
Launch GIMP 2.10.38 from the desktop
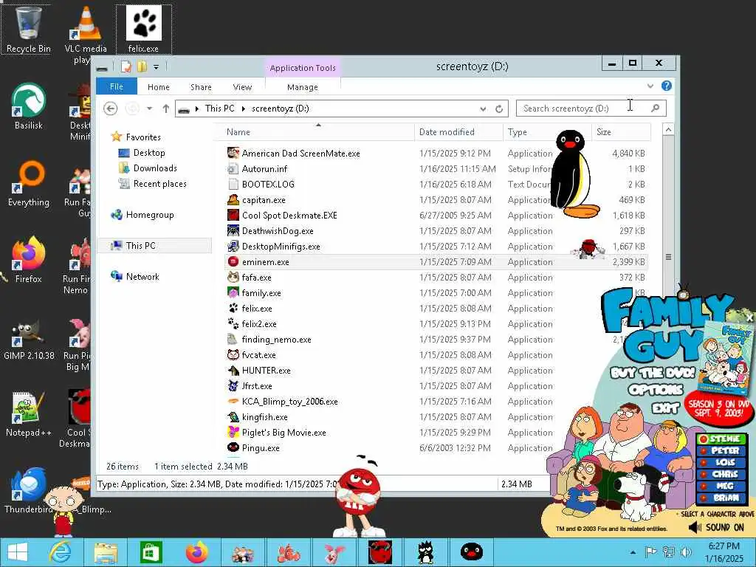pos(29,337)
